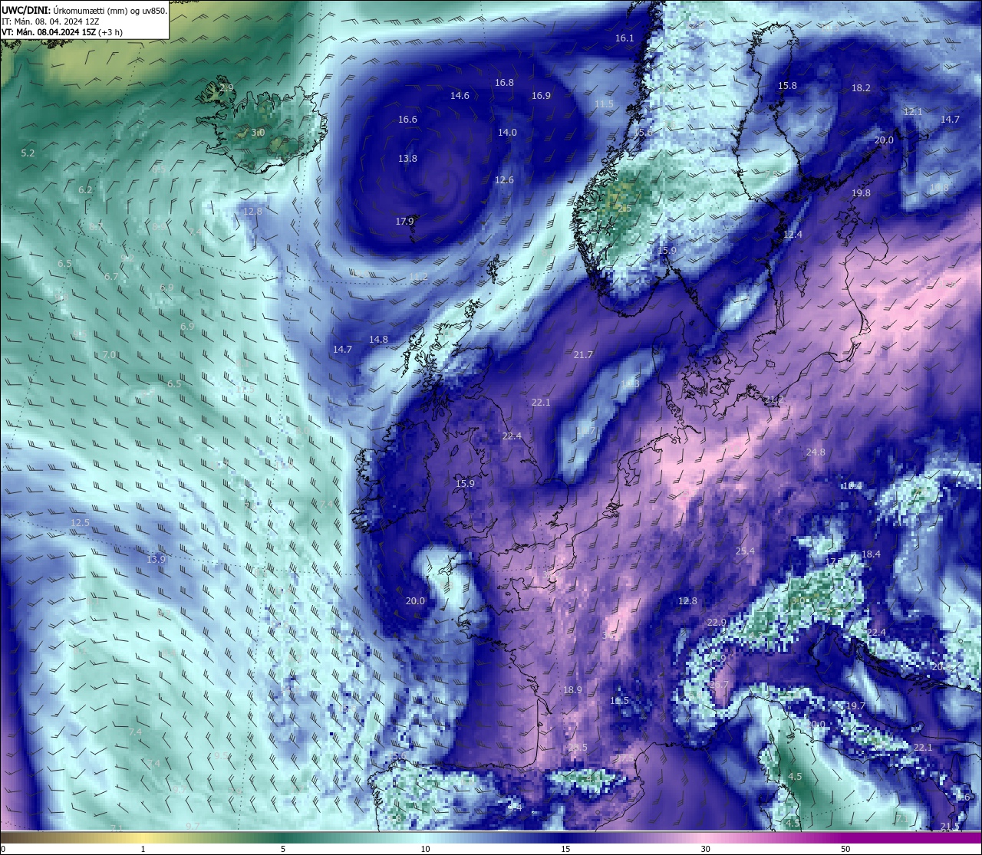Image resolution: width=982 pixels, height=855 pixels.
Task: Select the 17.9 value on the map
Action: coord(404,222)
